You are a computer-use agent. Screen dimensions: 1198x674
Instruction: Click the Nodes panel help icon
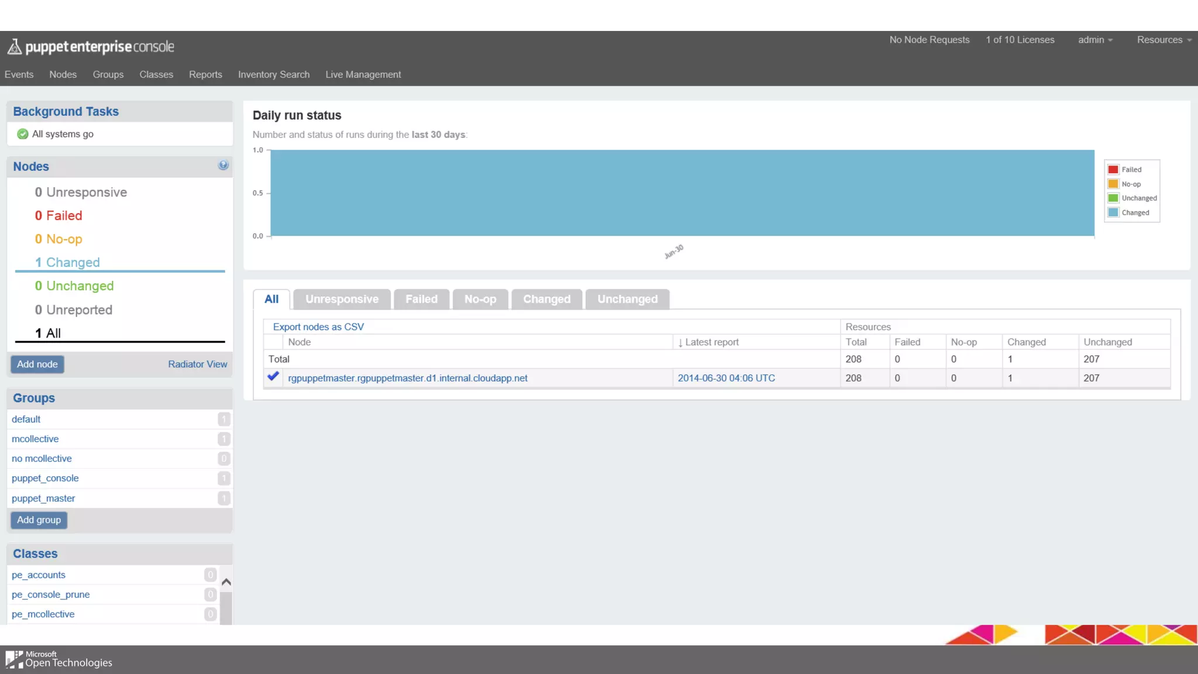[x=223, y=166]
